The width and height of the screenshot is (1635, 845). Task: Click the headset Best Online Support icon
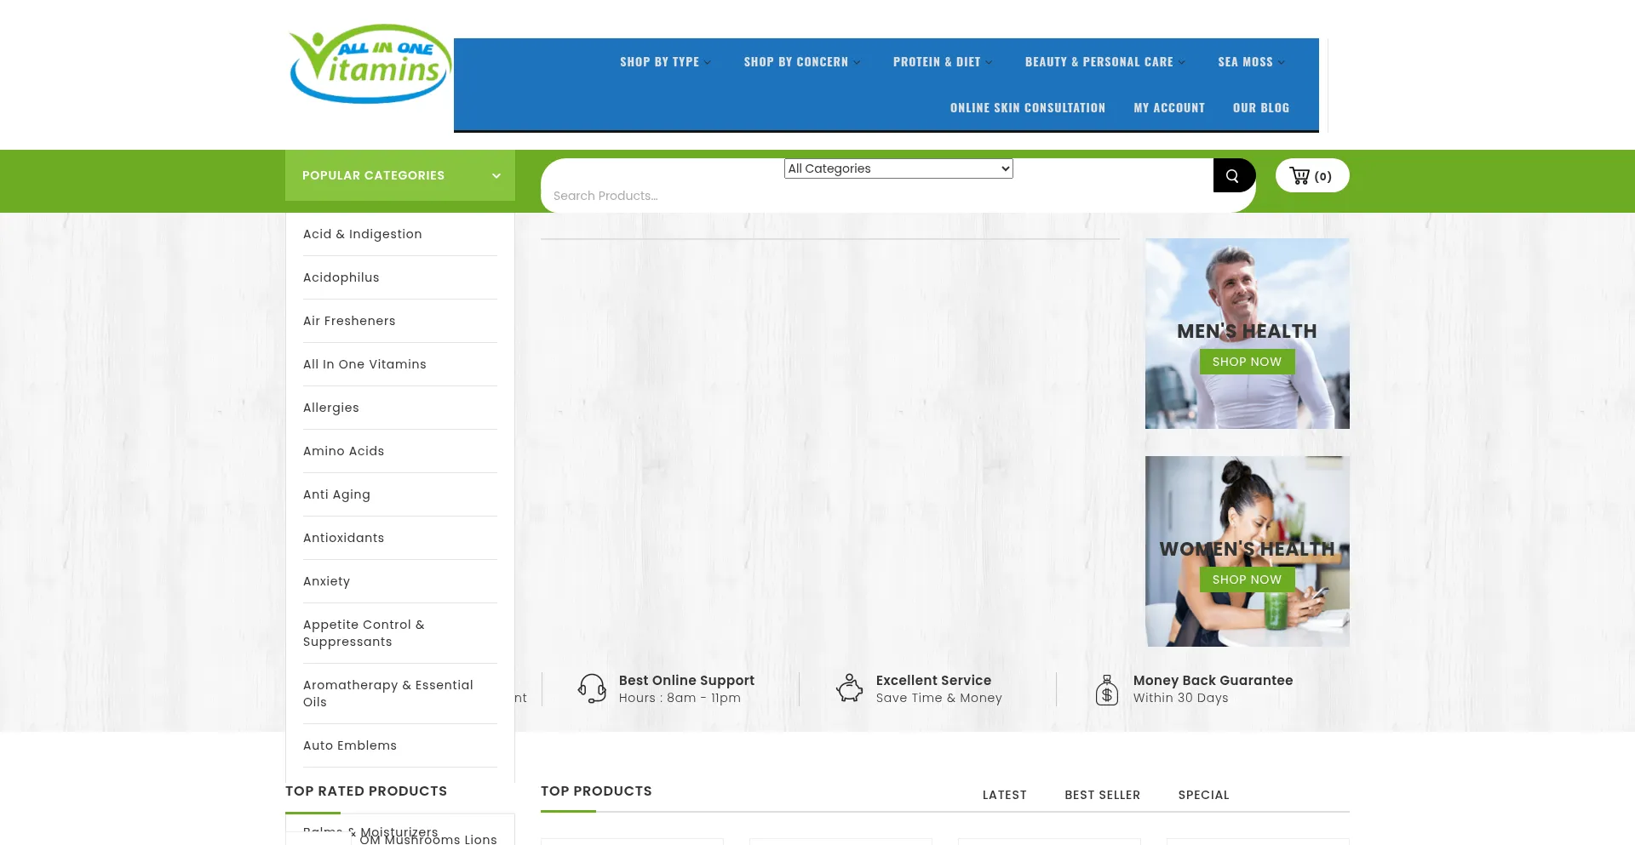click(592, 688)
